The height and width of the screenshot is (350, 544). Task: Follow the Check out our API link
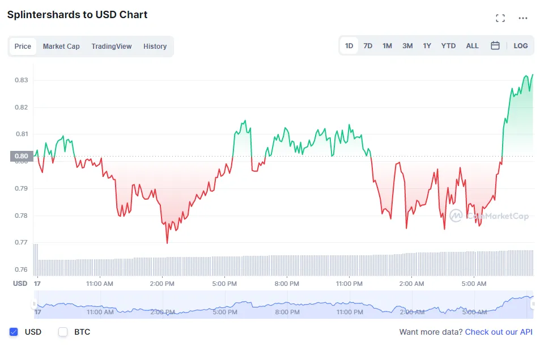click(499, 332)
